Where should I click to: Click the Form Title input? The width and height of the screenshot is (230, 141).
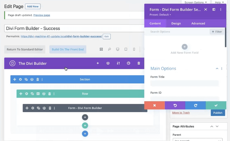coord(185,83)
